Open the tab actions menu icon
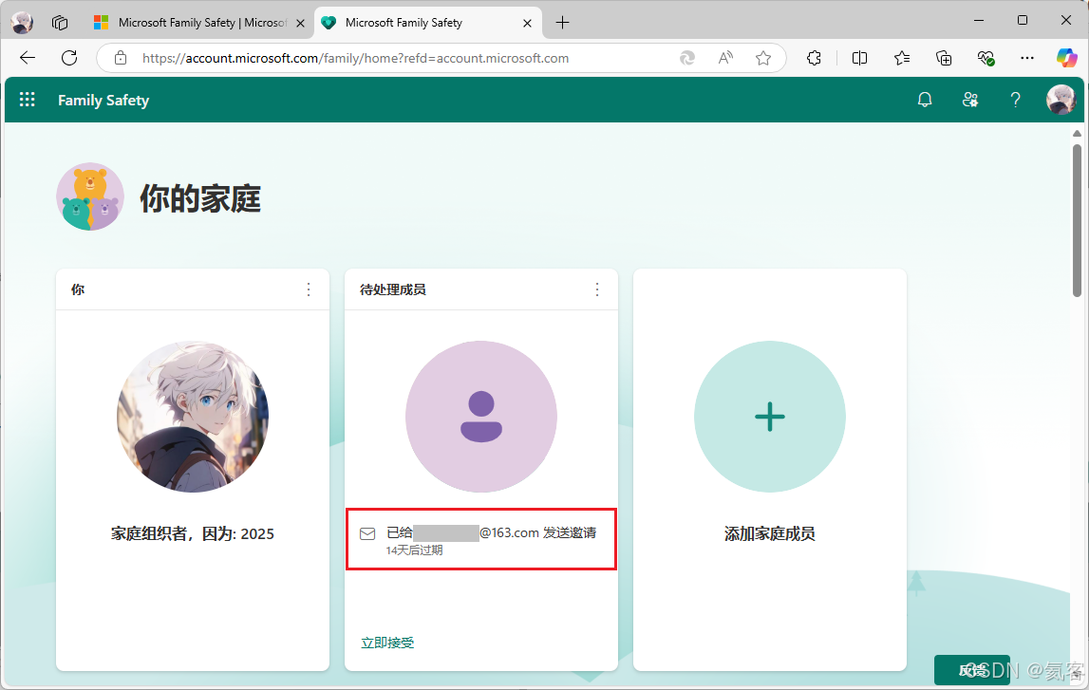 60,23
